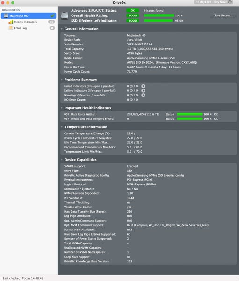This screenshot has height=281, width=239.
Task: Select Error Log in the sidebar
Action: pos(21,28)
